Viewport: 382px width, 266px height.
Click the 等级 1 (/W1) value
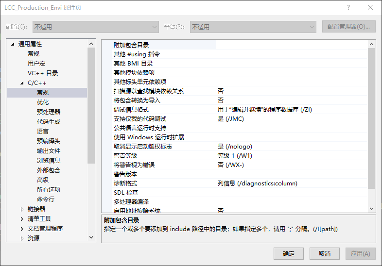tap(235, 156)
